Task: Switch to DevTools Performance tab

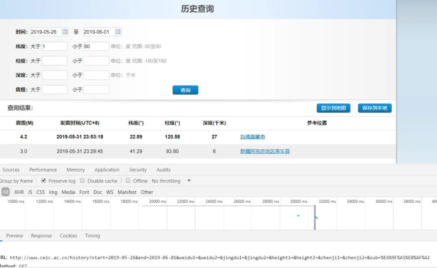Action: (43, 170)
